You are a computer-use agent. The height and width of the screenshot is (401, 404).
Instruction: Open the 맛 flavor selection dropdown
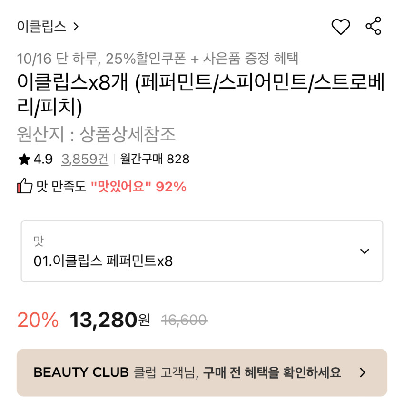pyautogui.click(x=202, y=251)
